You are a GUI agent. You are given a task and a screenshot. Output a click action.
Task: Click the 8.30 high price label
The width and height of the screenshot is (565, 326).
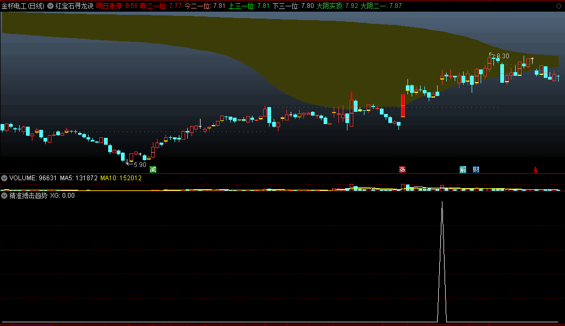click(x=502, y=56)
